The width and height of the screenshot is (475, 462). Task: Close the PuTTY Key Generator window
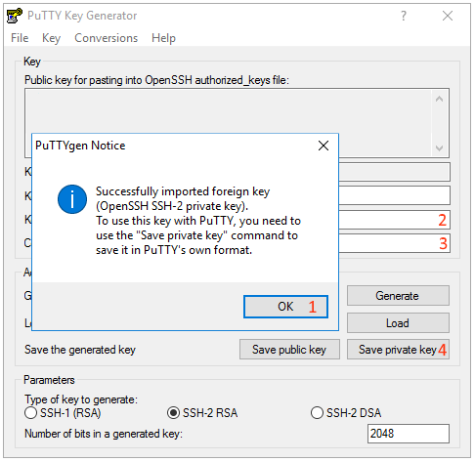(448, 16)
